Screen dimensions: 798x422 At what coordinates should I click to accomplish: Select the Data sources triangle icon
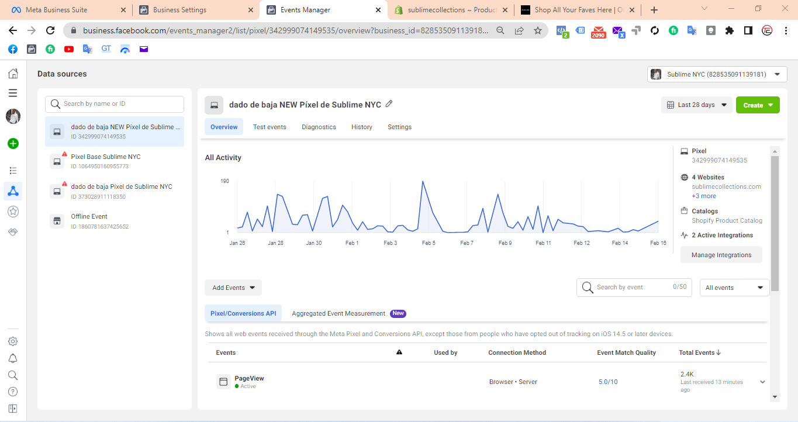[x=13, y=191]
